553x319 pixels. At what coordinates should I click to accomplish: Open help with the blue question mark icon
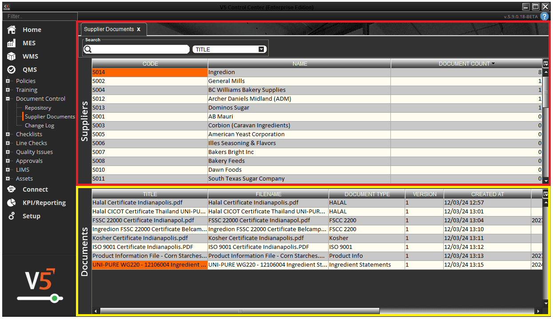(544, 16)
